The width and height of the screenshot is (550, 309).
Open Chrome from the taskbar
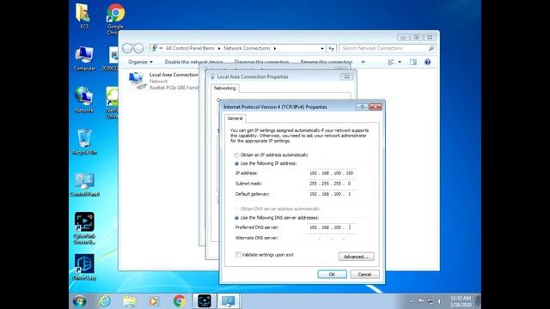pyautogui.click(x=180, y=301)
